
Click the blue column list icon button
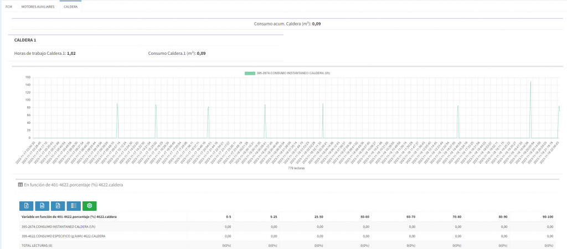click(x=73, y=206)
